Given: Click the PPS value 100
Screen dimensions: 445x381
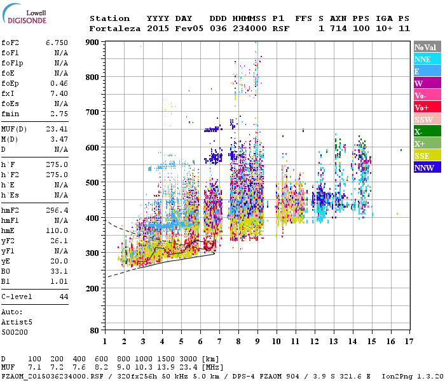Looking at the screenshot, I should (361, 29).
